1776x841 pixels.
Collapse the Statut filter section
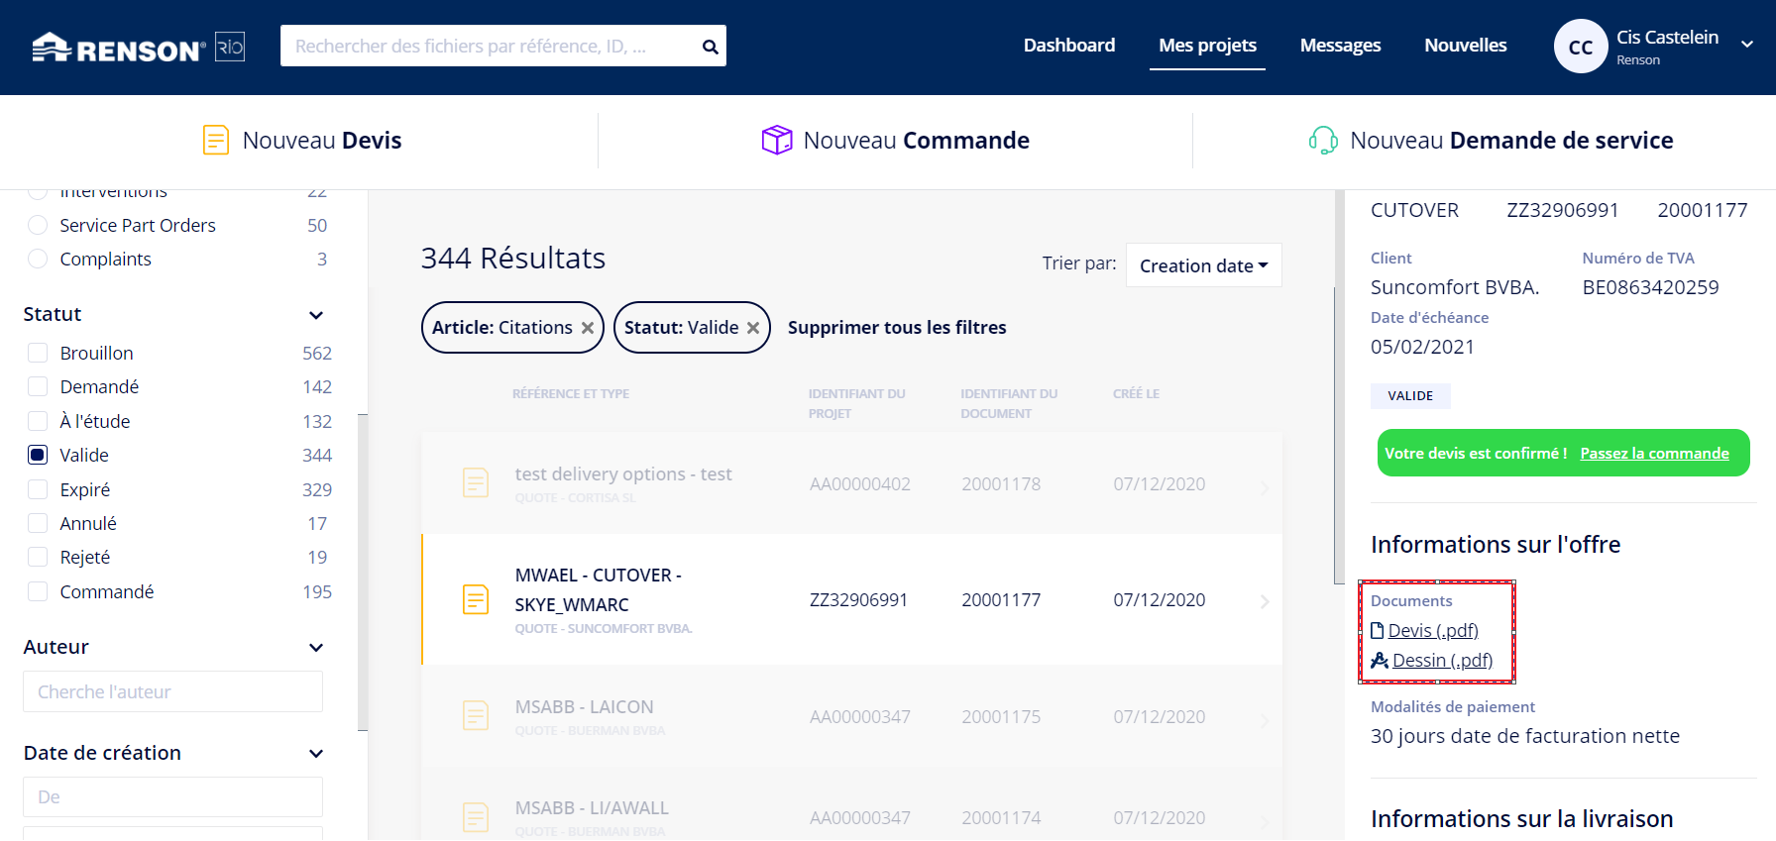click(x=316, y=315)
